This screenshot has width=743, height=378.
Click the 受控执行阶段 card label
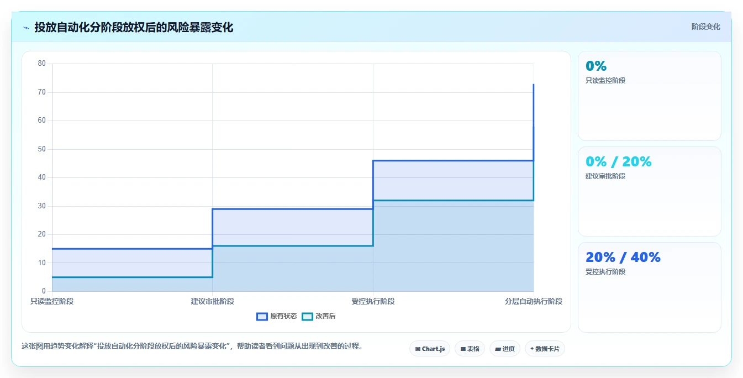[605, 272]
